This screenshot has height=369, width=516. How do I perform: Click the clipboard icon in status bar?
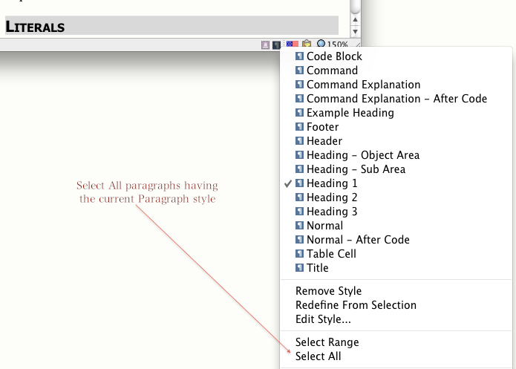point(306,45)
